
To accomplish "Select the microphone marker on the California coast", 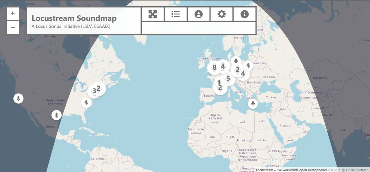I will coord(18,99).
